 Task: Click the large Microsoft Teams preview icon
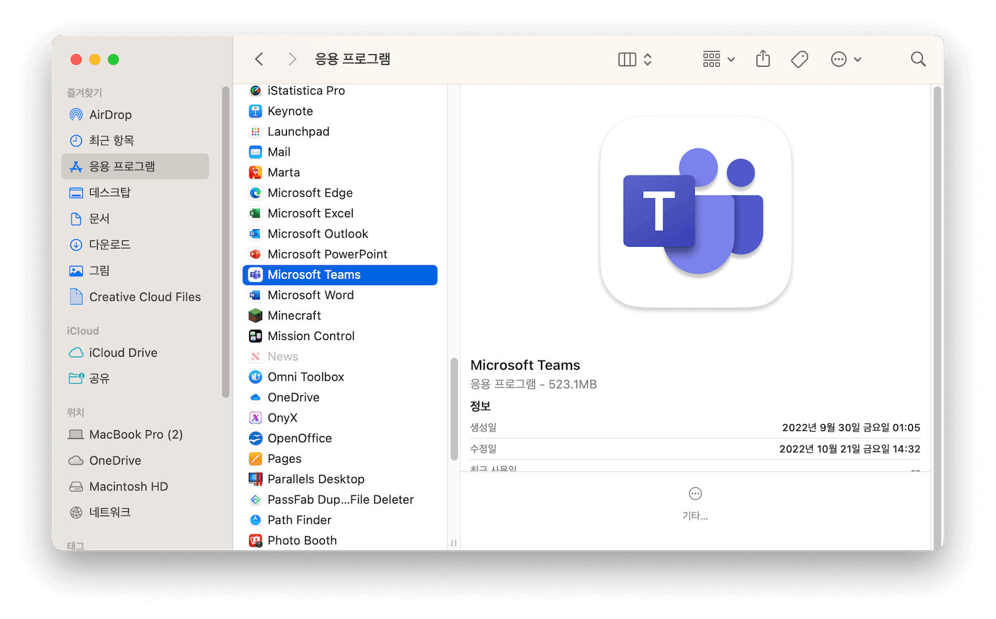coord(695,212)
